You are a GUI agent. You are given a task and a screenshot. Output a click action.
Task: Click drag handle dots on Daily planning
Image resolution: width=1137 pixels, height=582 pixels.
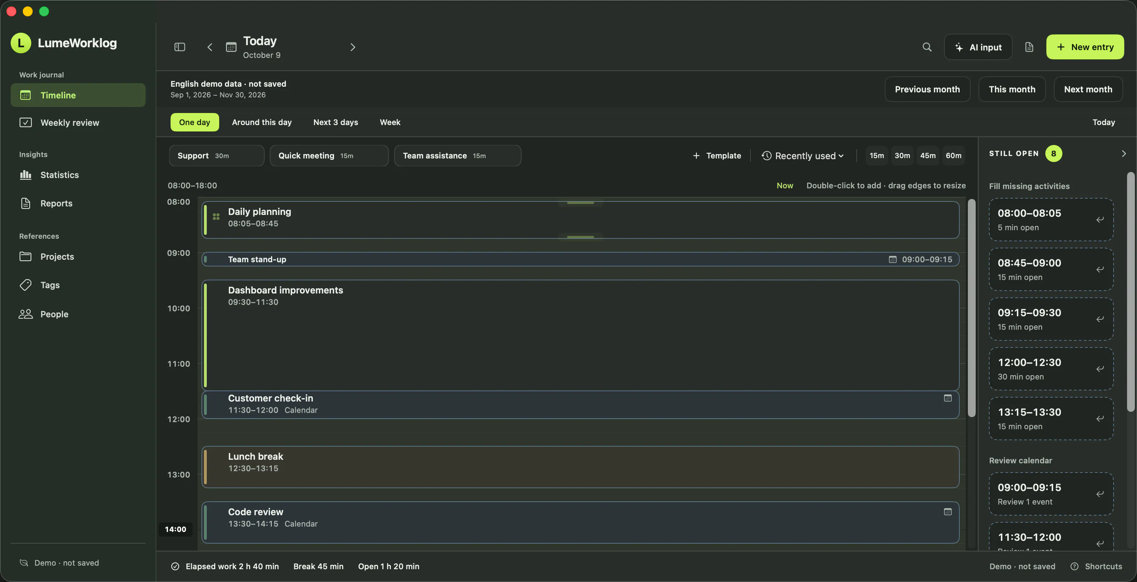(x=216, y=217)
